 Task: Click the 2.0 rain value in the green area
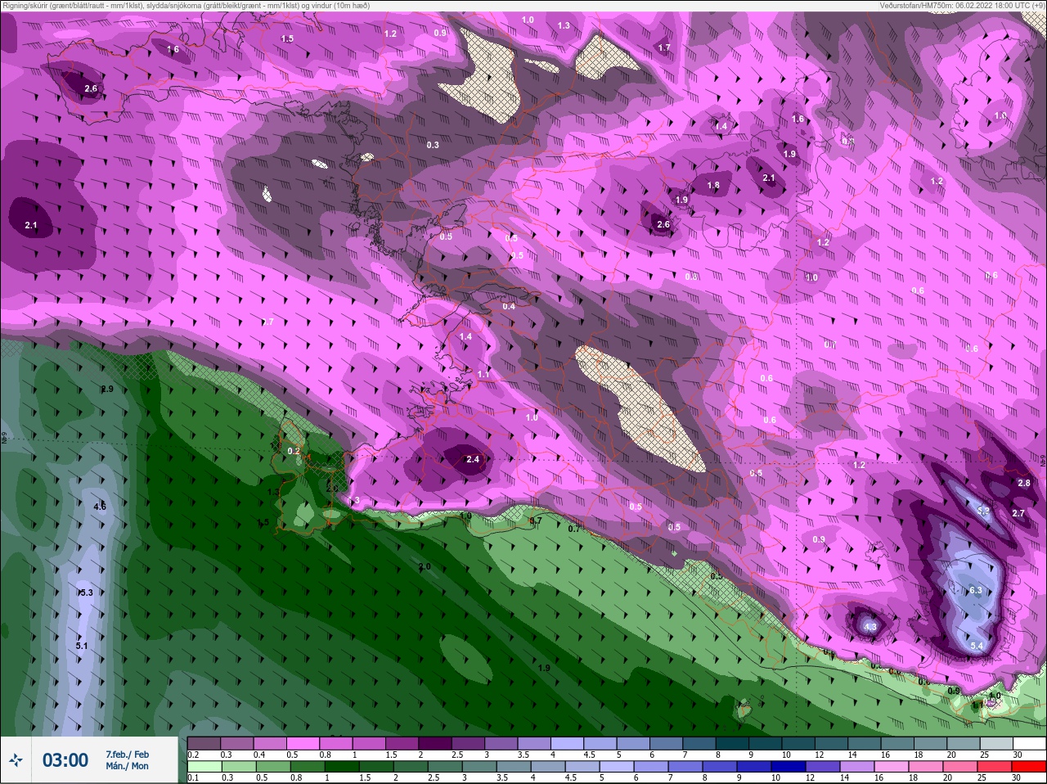(x=425, y=566)
